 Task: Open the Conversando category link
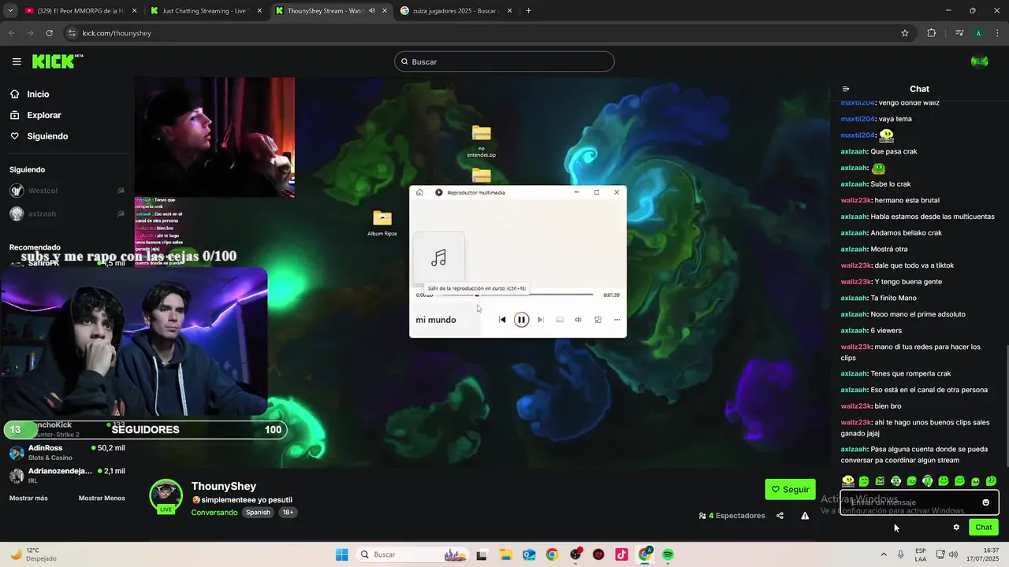tap(214, 513)
